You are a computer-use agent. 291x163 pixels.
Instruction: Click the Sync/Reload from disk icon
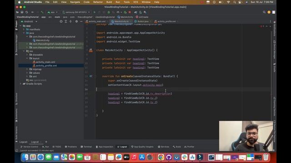tap(27, 12)
